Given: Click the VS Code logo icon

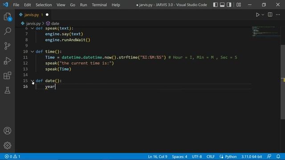Looking at the screenshot, I should pyautogui.click(x=5, y=4).
